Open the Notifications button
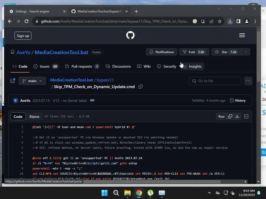This screenshot has height=199, width=266. (162, 52)
